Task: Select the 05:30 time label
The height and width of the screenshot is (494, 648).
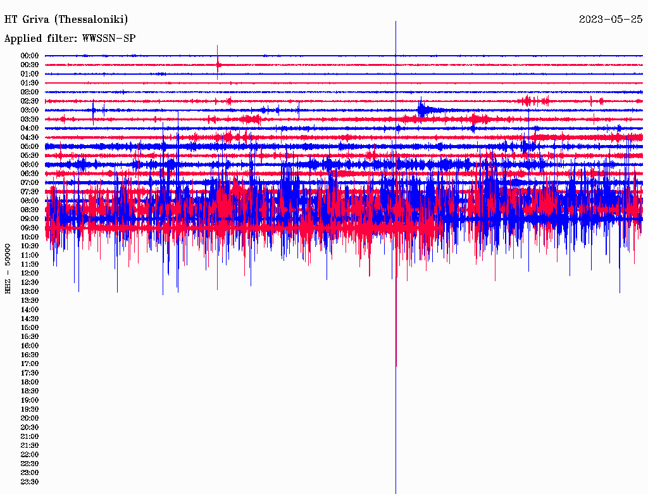Action: (30, 155)
